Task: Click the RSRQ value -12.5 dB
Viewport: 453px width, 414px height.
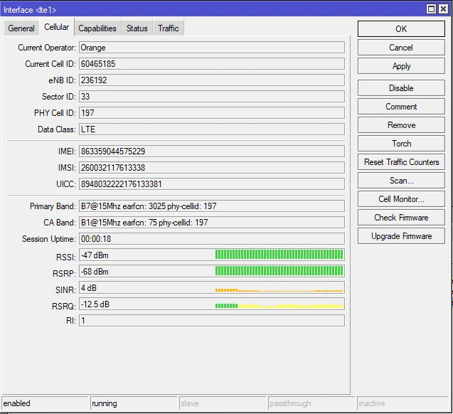Action: (x=95, y=304)
